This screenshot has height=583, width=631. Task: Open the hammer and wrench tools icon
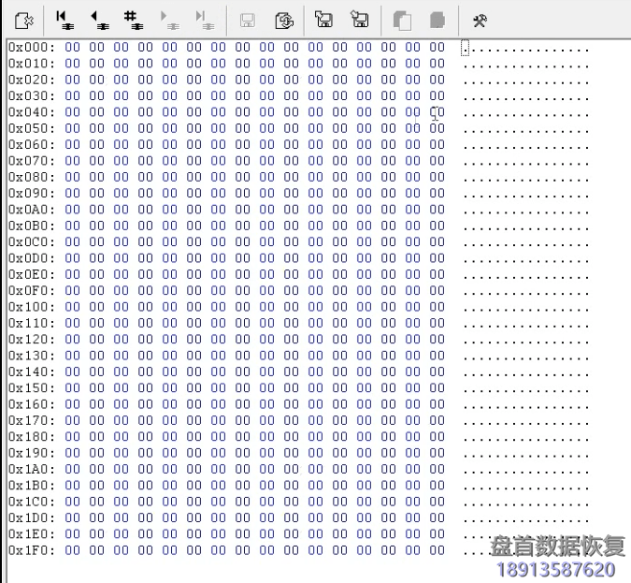[x=480, y=20]
